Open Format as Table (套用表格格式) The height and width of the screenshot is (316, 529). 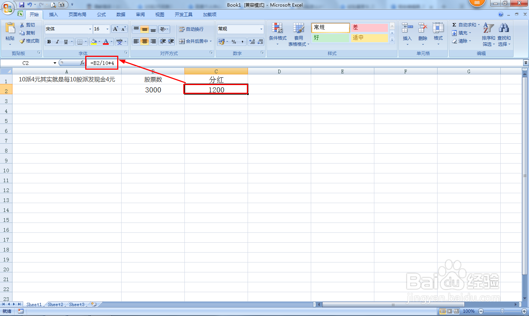tap(299, 34)
